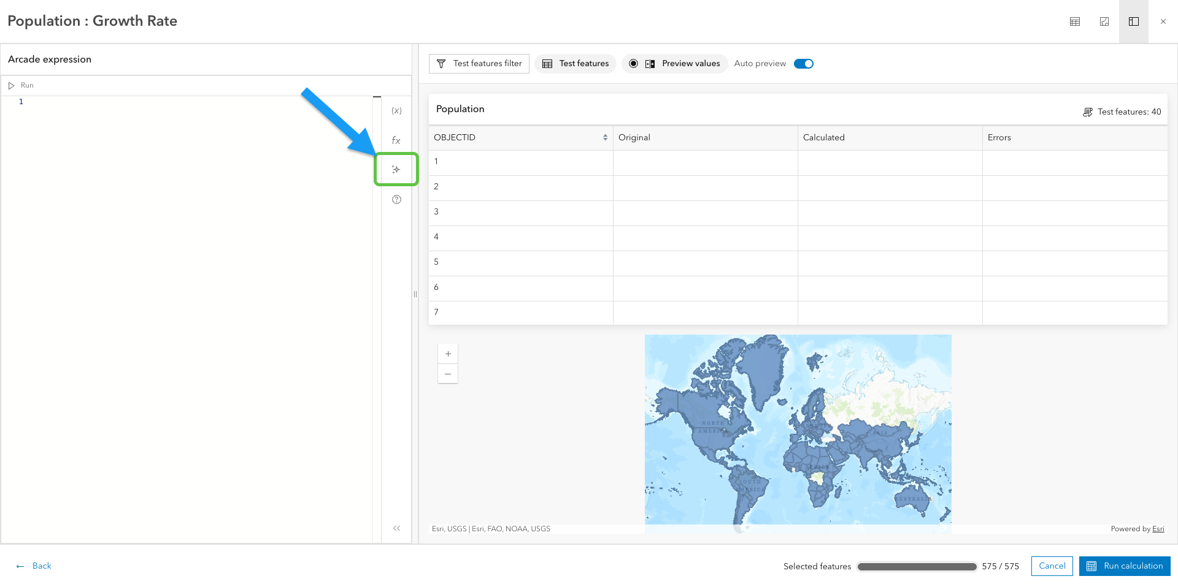Select OBJECTID row 6
Screen dimensions: 1178x587
pos(798,288)
